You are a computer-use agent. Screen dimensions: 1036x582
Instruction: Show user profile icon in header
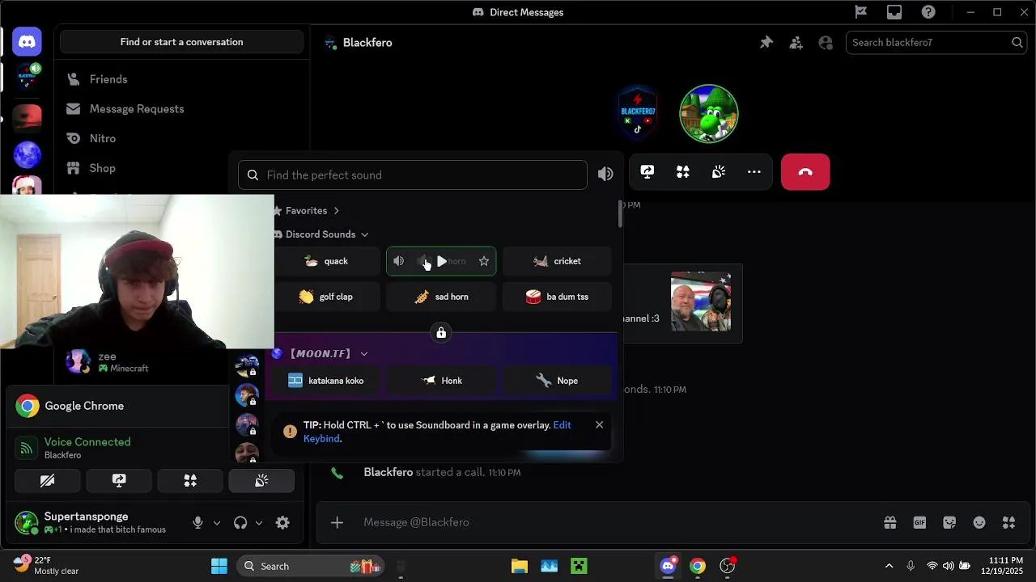click(x=826, y=43)
